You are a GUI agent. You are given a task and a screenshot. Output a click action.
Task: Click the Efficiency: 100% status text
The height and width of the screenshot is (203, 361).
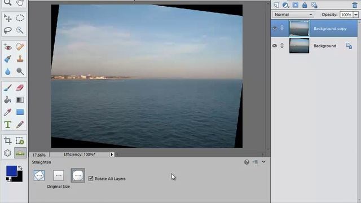point(80,155)
